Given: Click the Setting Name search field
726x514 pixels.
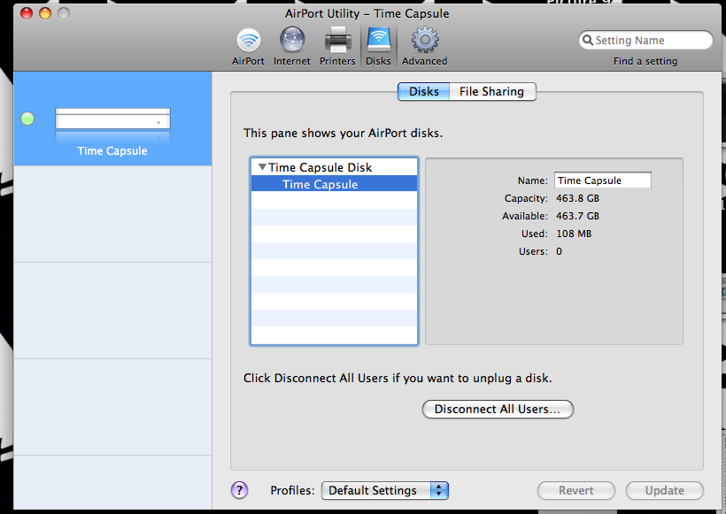Looking at the screenshot, I should pyautogui.click(x=645, y=40).
